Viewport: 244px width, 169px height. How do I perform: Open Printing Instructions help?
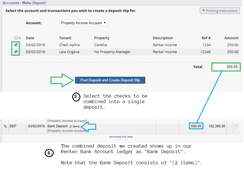coord(220,11)
